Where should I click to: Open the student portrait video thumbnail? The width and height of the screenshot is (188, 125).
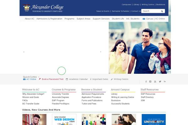coord(34,119)
